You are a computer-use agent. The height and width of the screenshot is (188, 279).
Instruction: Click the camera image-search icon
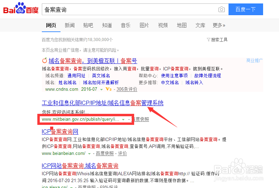(222, 9)
